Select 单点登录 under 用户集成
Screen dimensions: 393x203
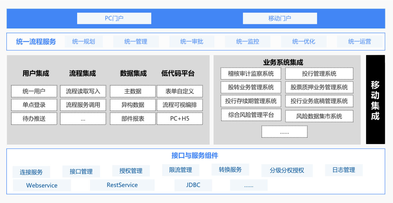pyautogui.click(x=34, y=105)
